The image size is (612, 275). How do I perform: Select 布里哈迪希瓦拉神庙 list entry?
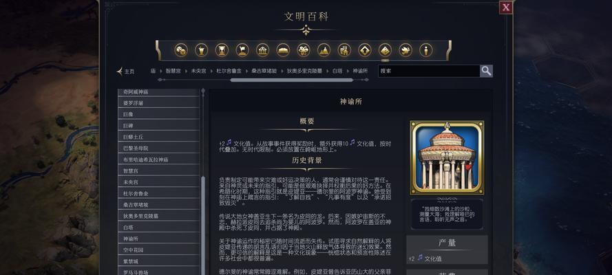[x=158, y=159]
